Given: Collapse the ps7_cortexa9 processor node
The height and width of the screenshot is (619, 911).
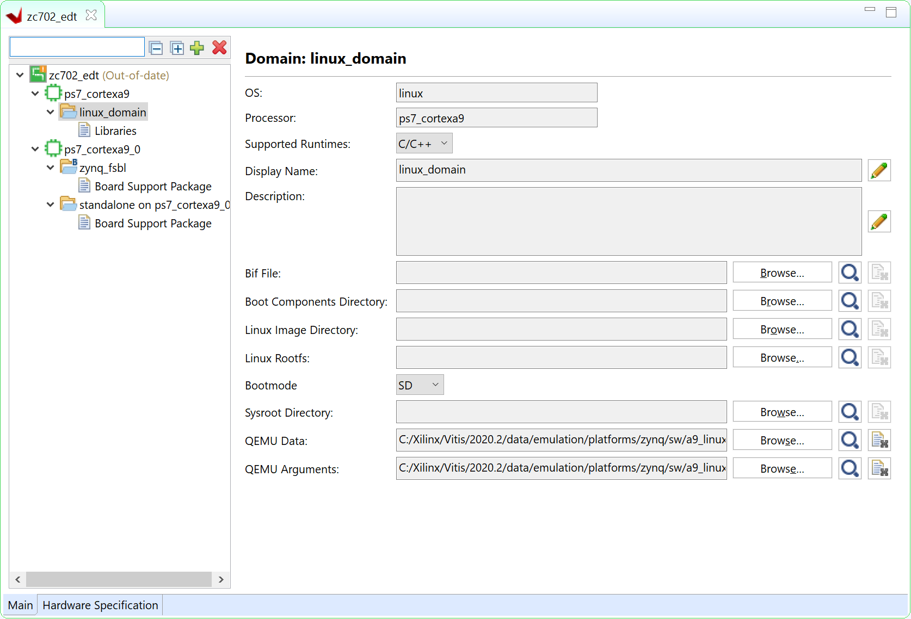Looking at the screenshot, I should point(35,94).
